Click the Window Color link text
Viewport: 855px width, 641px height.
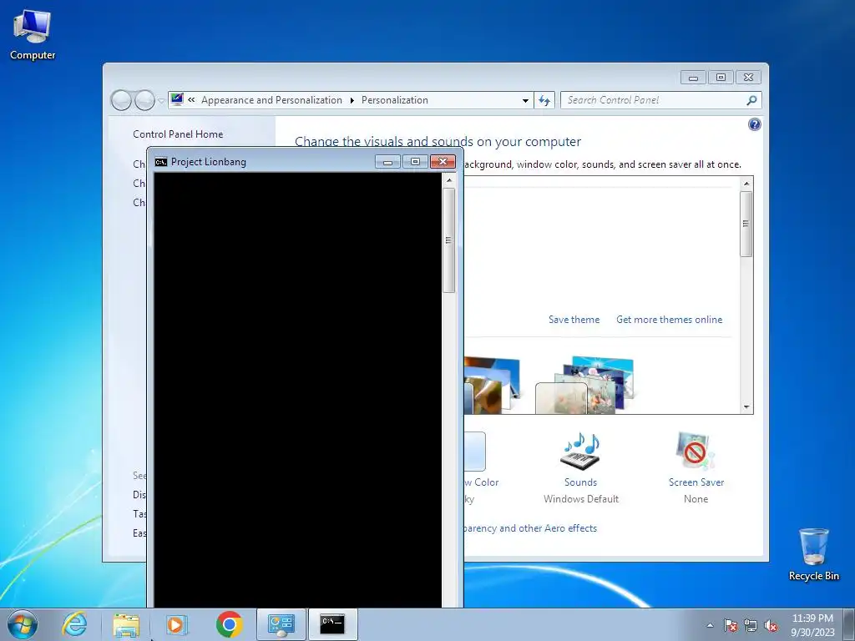point(482,482)
